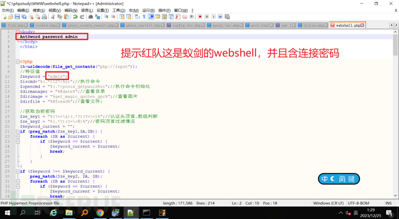Collapse the PHP block fold marker on line 7
This screenshot has height=219, width=399.
17,62
